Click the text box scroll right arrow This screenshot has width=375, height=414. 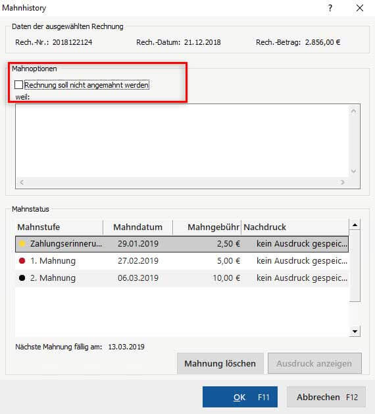point(342,182)
